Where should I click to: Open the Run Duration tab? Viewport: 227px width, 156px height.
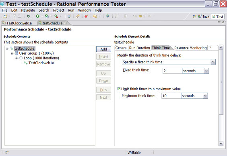click(x=139, y=48)
